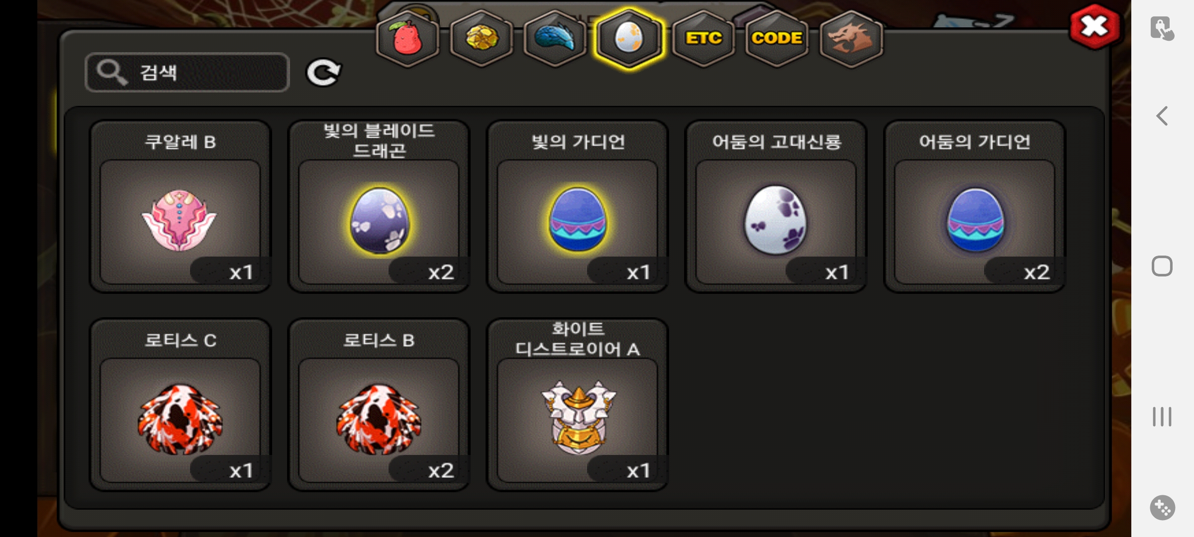Select the 쿠알레 B egg item

180,206
